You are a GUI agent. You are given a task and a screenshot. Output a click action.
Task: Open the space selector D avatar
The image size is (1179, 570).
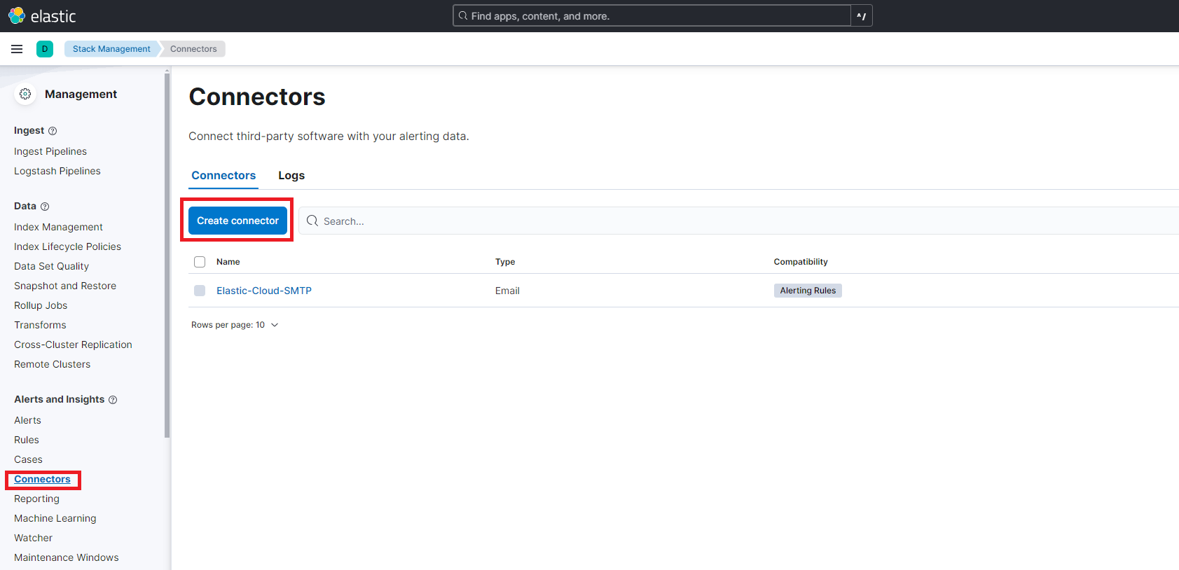[45, 49]
